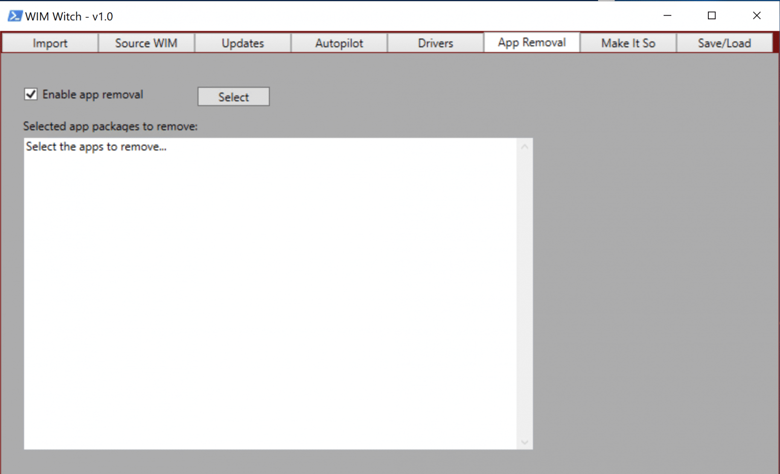Image resolution: width=780 pixels, height=474 pixels.
Task: Uncheck the Enable app removal checkbox
Action: click(x=30, y=94)
